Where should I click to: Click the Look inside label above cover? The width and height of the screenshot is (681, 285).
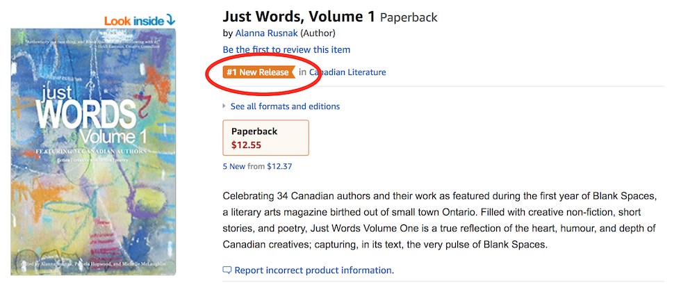(x=134, y=20)
